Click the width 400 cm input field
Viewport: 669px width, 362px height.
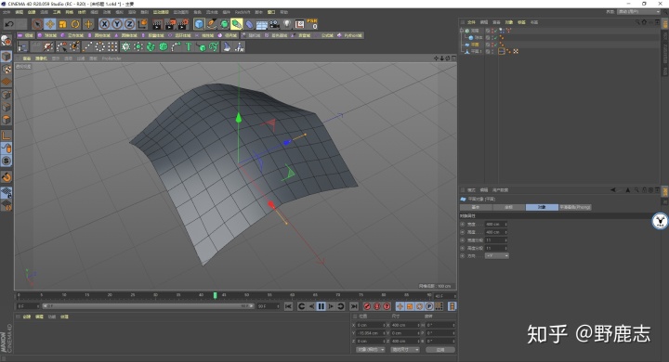496,225
